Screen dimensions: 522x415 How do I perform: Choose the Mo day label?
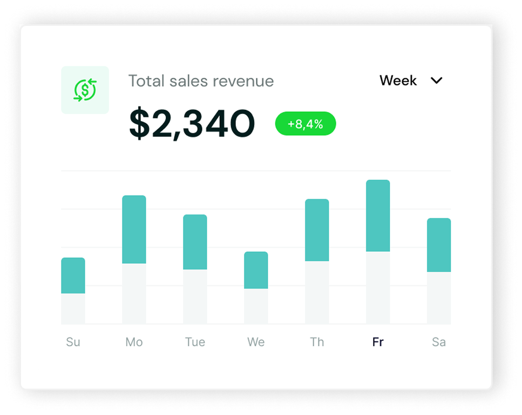click(134, 342)
